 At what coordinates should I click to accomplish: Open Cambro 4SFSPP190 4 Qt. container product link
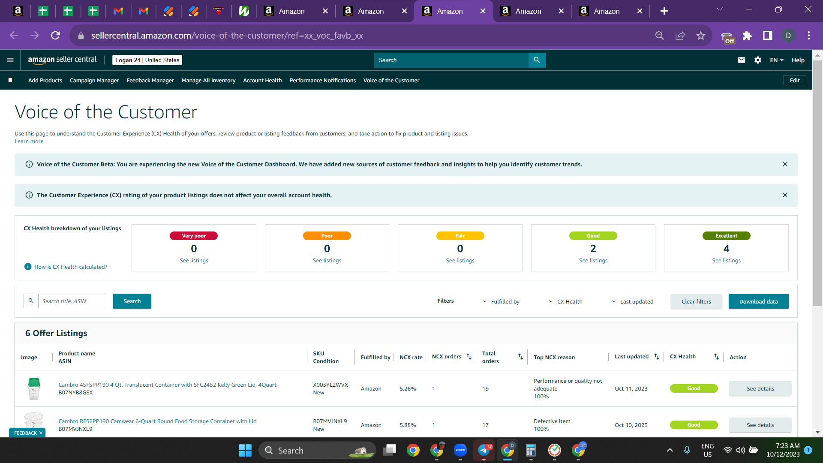coord(167,385)
